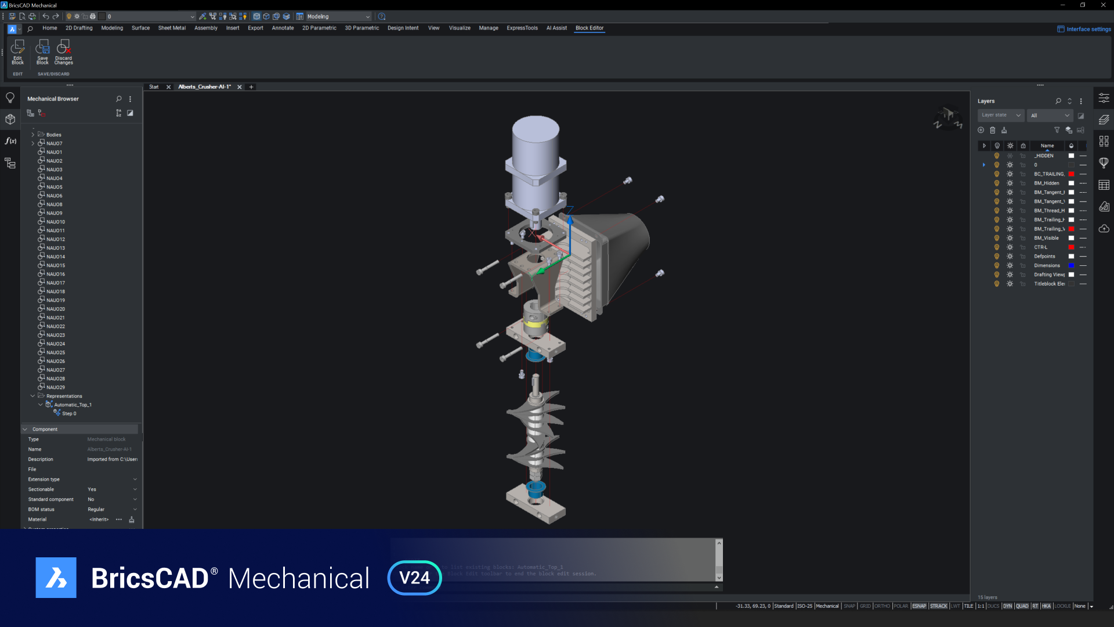Screen dimensions: 1114x627
Task: Open the f(x) parameters panel icon
Action: pos(10,141)
